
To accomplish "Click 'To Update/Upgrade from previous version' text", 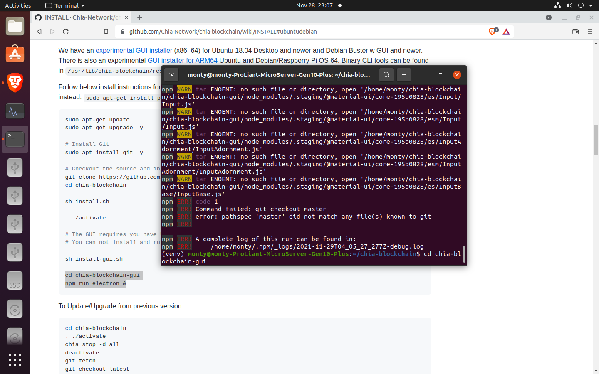I will (120, 306).
